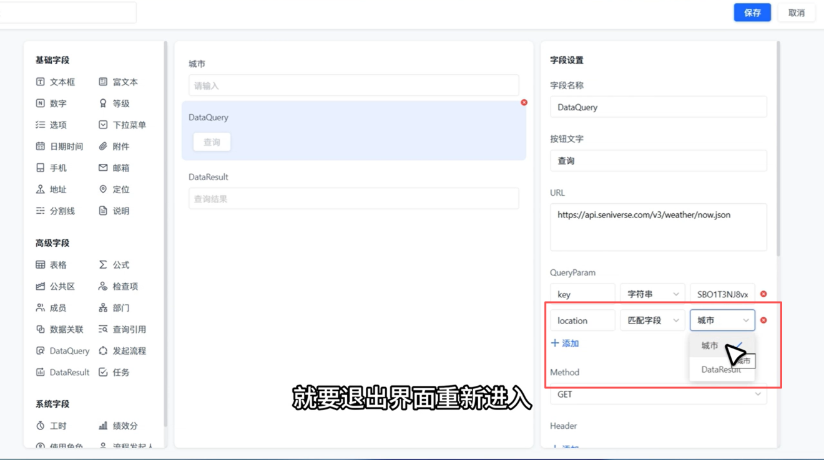Choose the 等级 rating field icon

103,103
